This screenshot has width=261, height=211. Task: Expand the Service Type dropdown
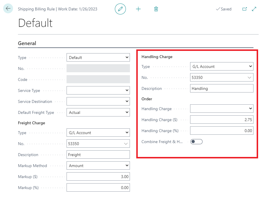(x=98, y=90)
